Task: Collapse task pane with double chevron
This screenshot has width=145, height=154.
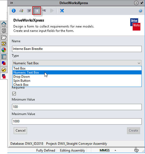Action: point(11,3)
